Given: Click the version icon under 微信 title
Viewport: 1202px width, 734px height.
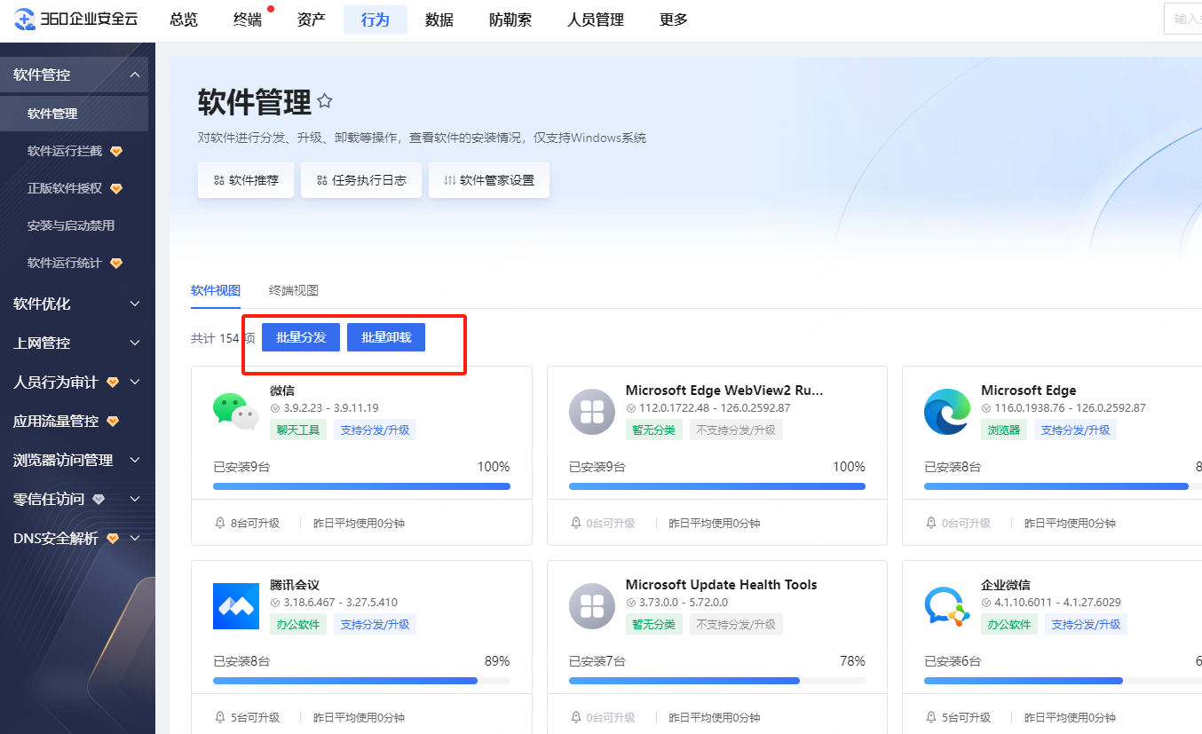Looking at the screenshot, I should click(x=275, y=408).
